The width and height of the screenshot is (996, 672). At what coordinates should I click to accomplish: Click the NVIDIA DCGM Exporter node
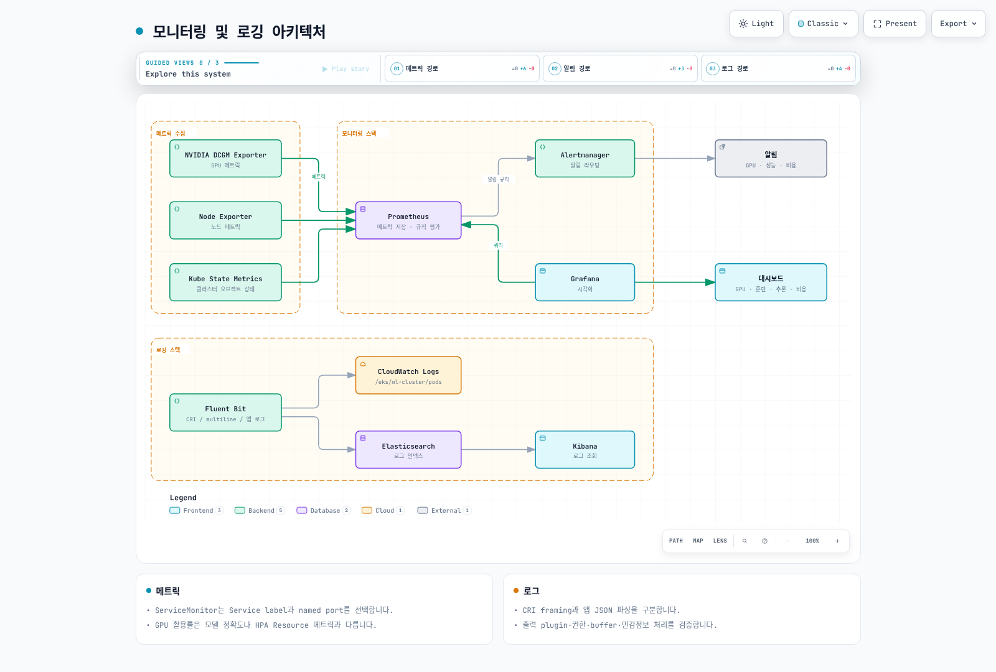point(225,159)
